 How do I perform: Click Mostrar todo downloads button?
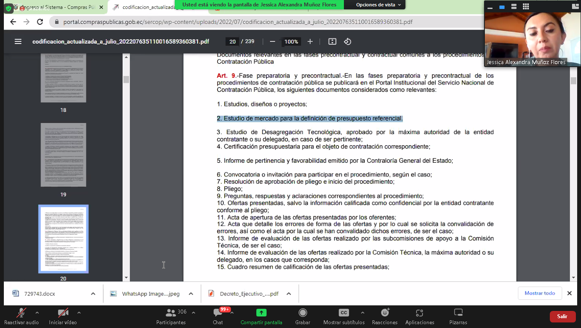[540, 293]
